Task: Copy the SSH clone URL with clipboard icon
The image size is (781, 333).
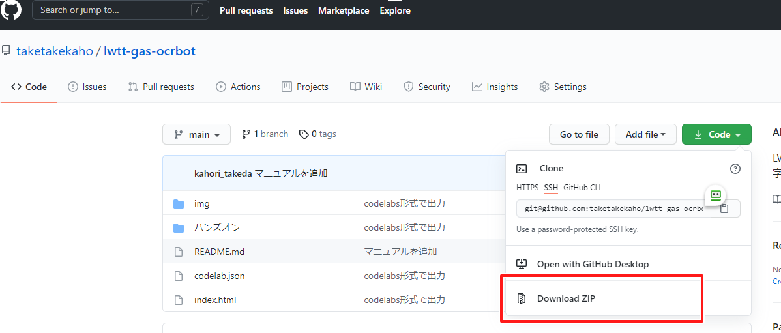Action: pos(724,209)
